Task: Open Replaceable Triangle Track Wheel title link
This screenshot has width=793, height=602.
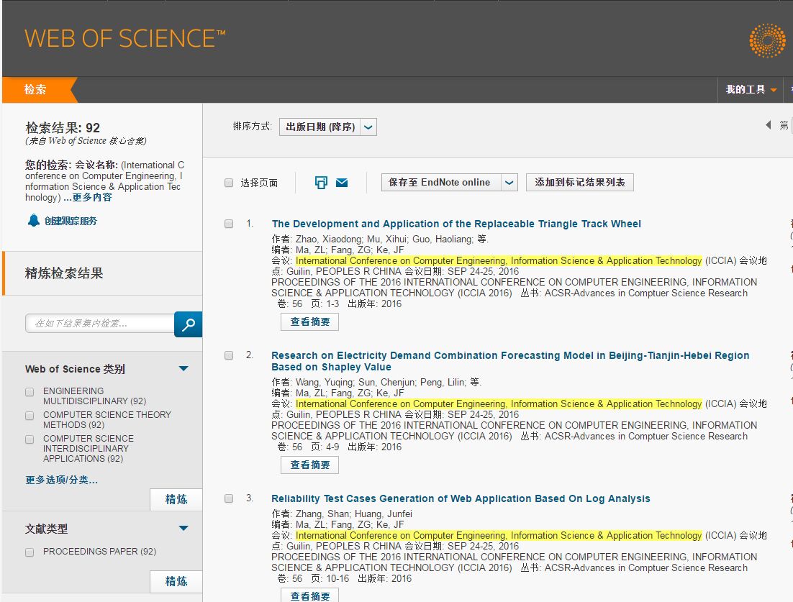Action: (x=456, y=224)
